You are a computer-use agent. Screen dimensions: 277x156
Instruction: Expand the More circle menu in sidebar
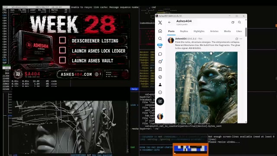coord(160,92)
